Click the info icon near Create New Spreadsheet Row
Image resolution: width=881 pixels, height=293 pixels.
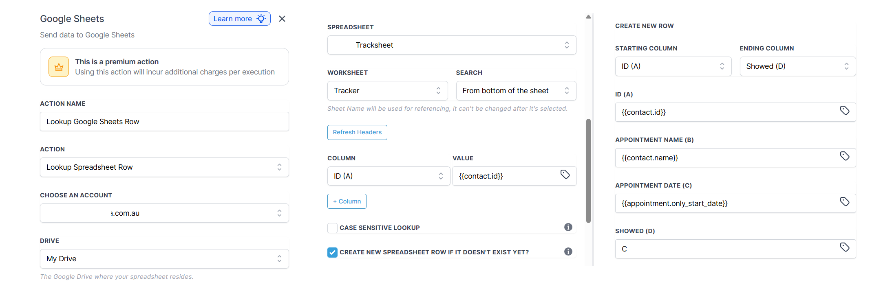coord(568,251)
